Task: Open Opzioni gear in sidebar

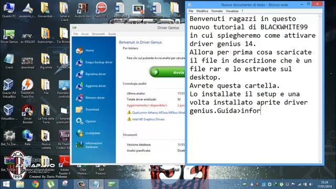Action: click(86, 121)
